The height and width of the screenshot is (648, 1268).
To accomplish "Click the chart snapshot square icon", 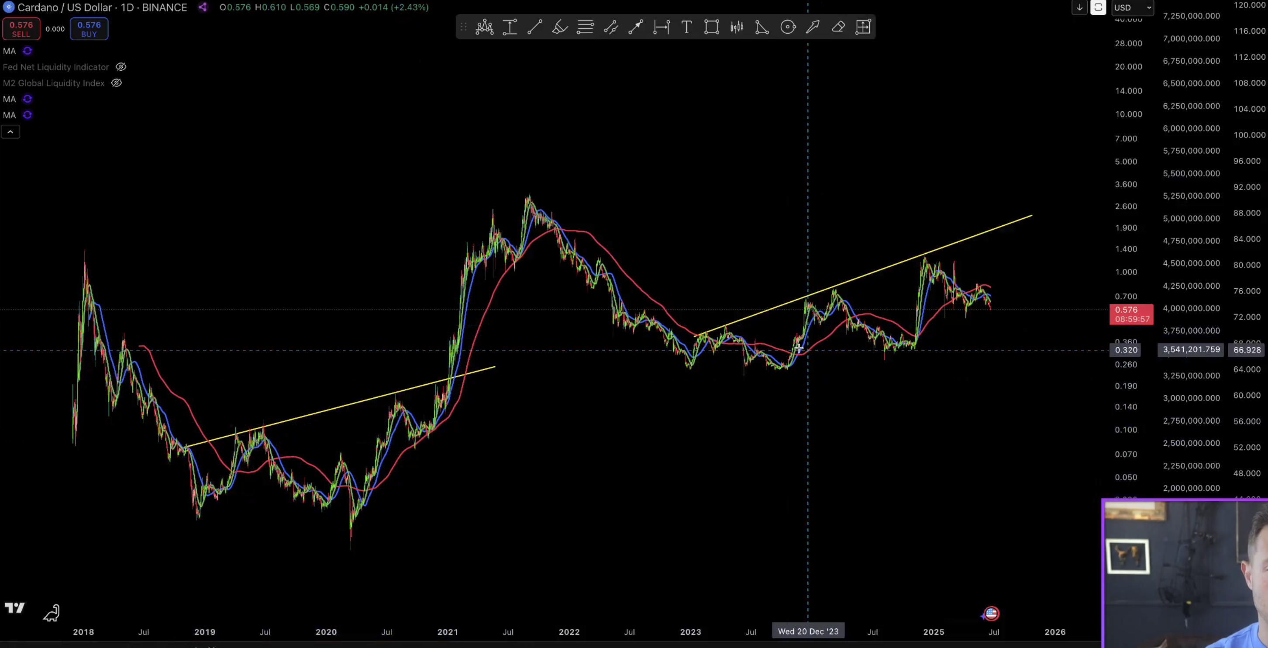I will click(1098, 7).
